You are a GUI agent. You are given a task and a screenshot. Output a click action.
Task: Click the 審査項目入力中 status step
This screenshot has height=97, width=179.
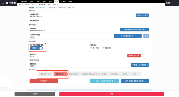(x=46, y=74)
